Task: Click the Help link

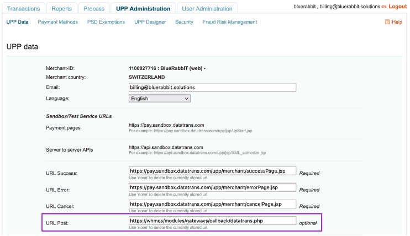Action: (x=397, y=22)
